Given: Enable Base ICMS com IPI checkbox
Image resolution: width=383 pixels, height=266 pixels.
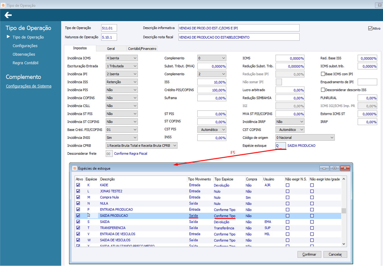Looking at the screenshot, I should point(323,74).
